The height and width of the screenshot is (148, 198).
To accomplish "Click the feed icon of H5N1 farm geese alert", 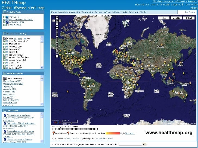I will pos(5,131).
